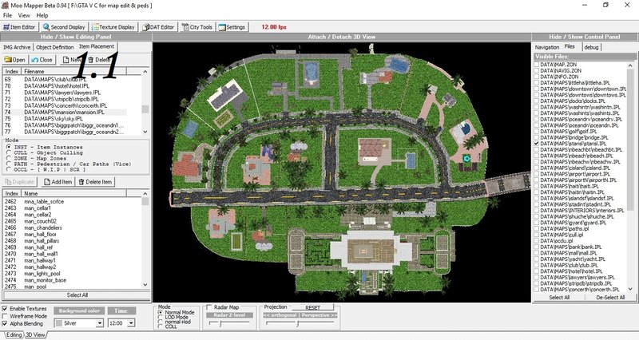
Task: Toggle Wireframe Mode checkbox
Action: pos(6,316)
